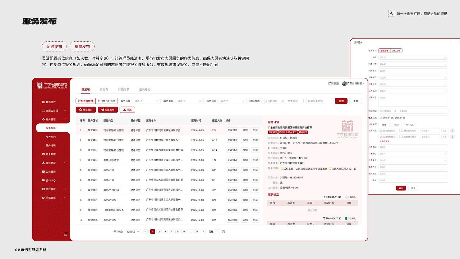Click 确认 in the 新增服务 form
The width and height of the screenshot is (460, 259).
point(401,188)
